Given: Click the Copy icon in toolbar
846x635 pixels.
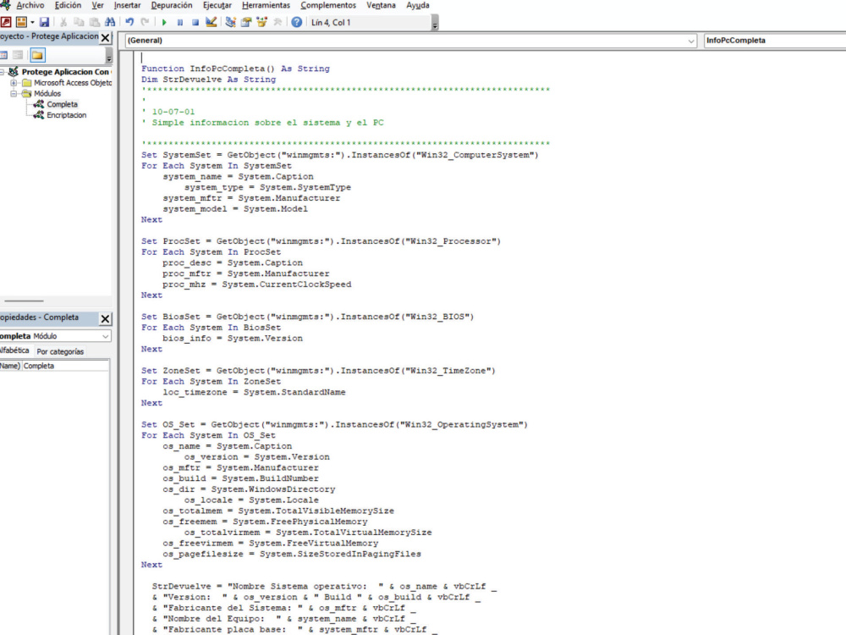Looking at the screenshot, I should click(x=79, y=22).
